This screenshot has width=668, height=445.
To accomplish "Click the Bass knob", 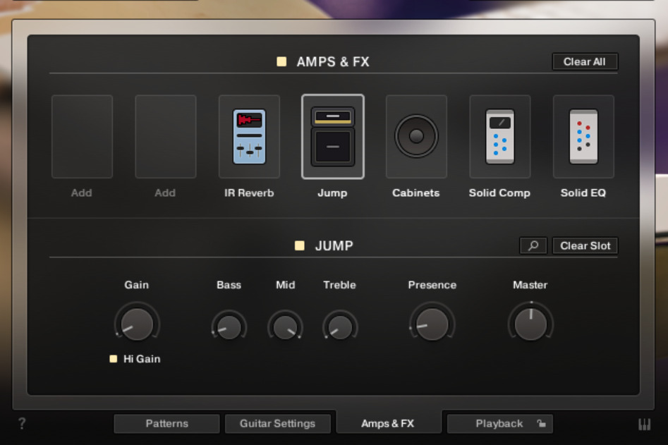I will tap(229, 327).
